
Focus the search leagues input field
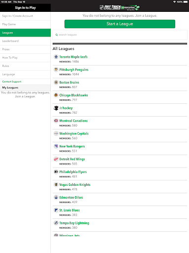(120, 35)
